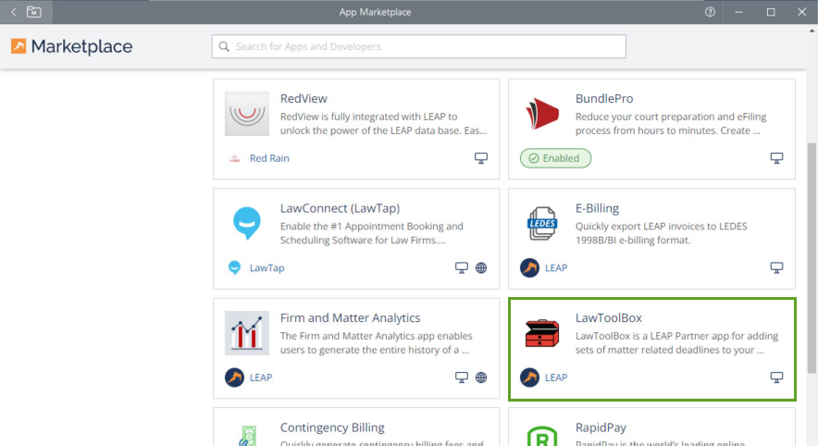The image size is (818, 446).
Task: Click the BundlePro app logo
Action: [x=541, y=114]
